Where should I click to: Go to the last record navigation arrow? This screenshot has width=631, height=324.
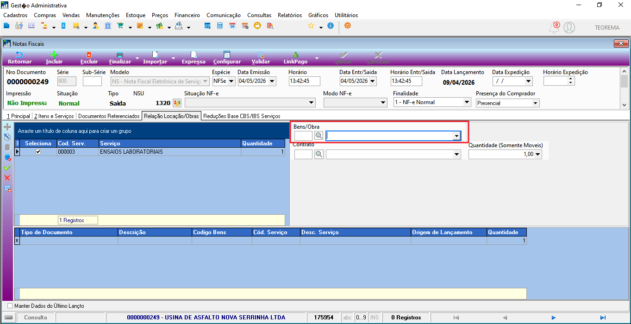(x=603, y=318)
